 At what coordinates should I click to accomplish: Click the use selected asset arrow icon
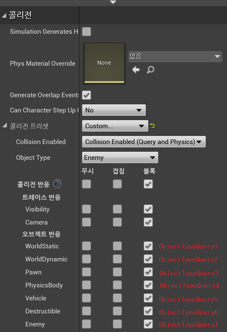[x=136, y=69]
